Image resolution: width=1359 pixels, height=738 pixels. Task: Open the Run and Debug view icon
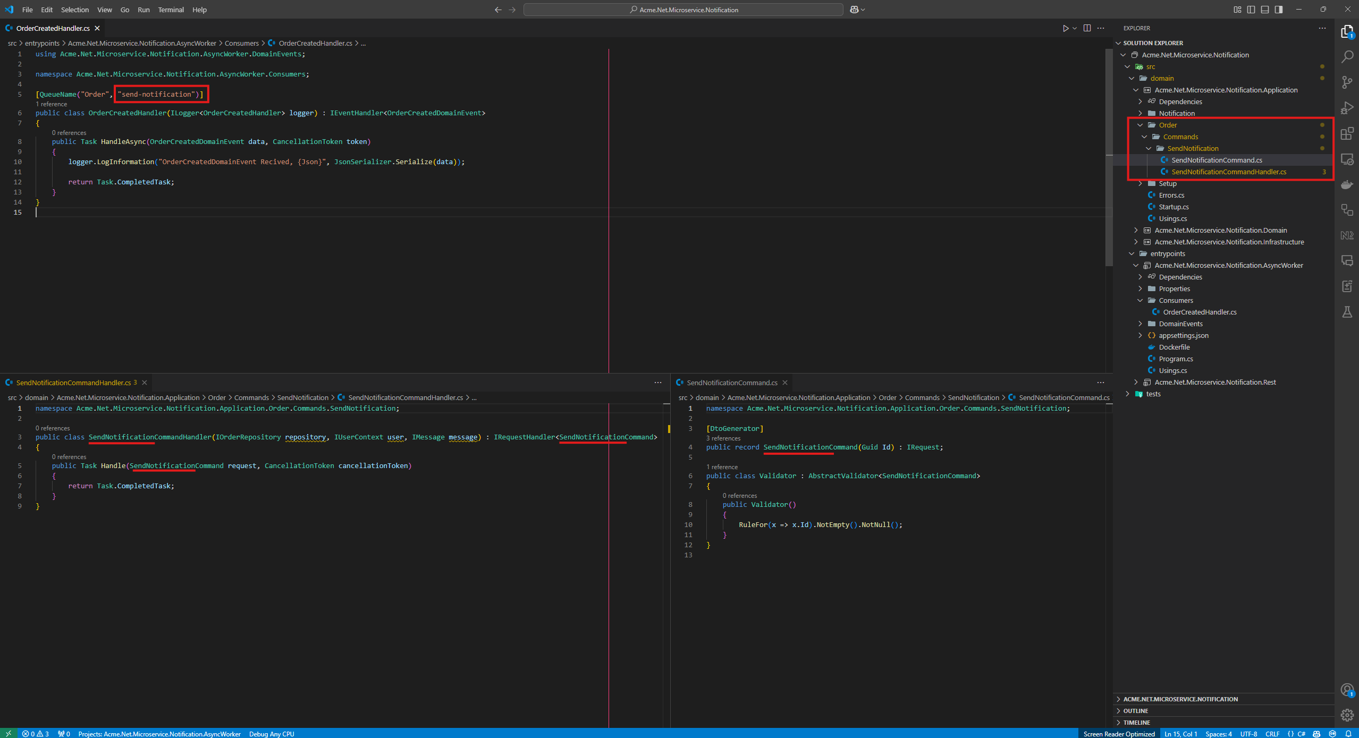1347,108
